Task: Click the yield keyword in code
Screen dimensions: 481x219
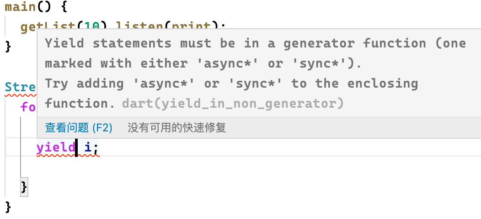Action: click(x=56, y=148)
